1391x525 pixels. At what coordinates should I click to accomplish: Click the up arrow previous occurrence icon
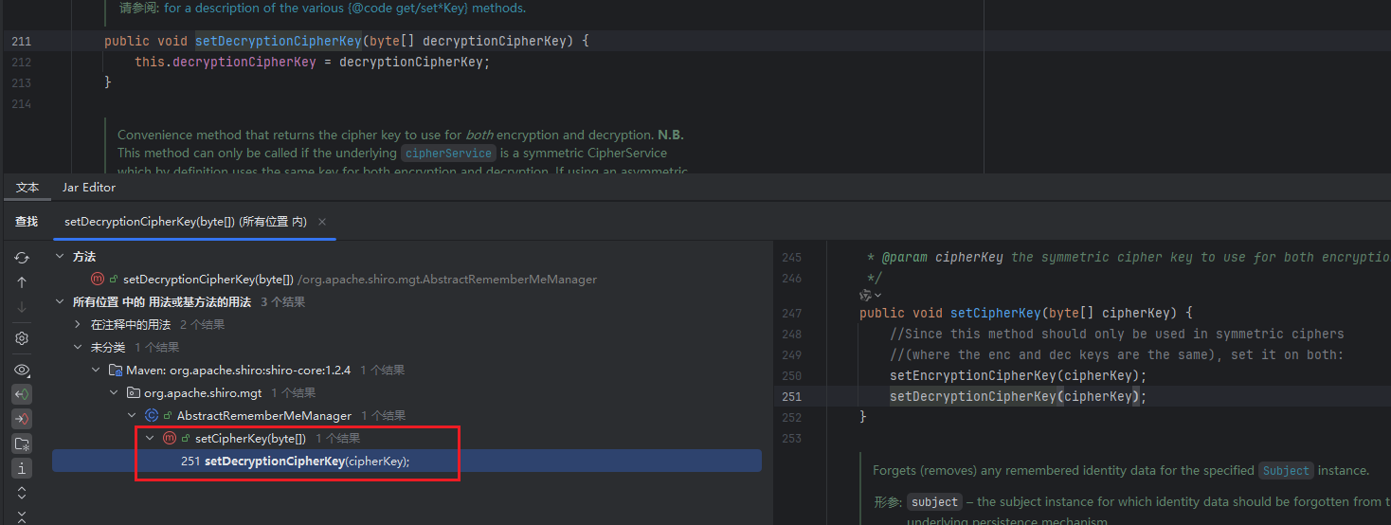[x=22, y=282]
